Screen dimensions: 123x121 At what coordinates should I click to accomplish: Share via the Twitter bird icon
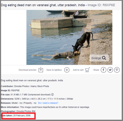tap(110, 70)
